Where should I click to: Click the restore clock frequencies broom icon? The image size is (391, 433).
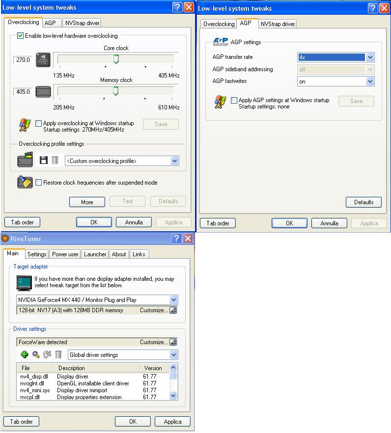pyautogui.click(x=25, y=182)
